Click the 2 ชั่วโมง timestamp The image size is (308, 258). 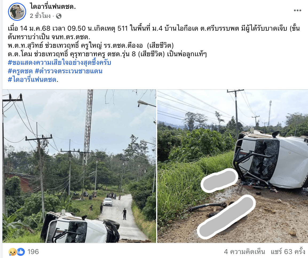[x=40, y=16]
